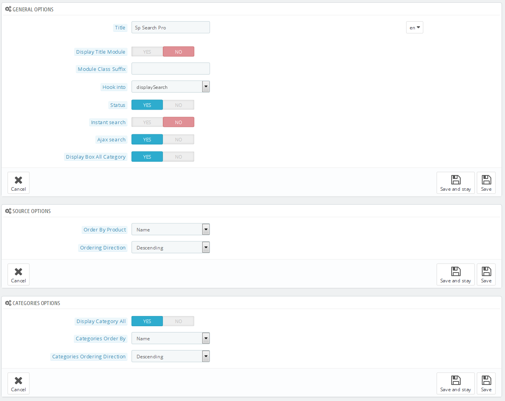Set Display Category All to YES
The image size is (505, 401).
pyautogui.click(x=147, y=321)
